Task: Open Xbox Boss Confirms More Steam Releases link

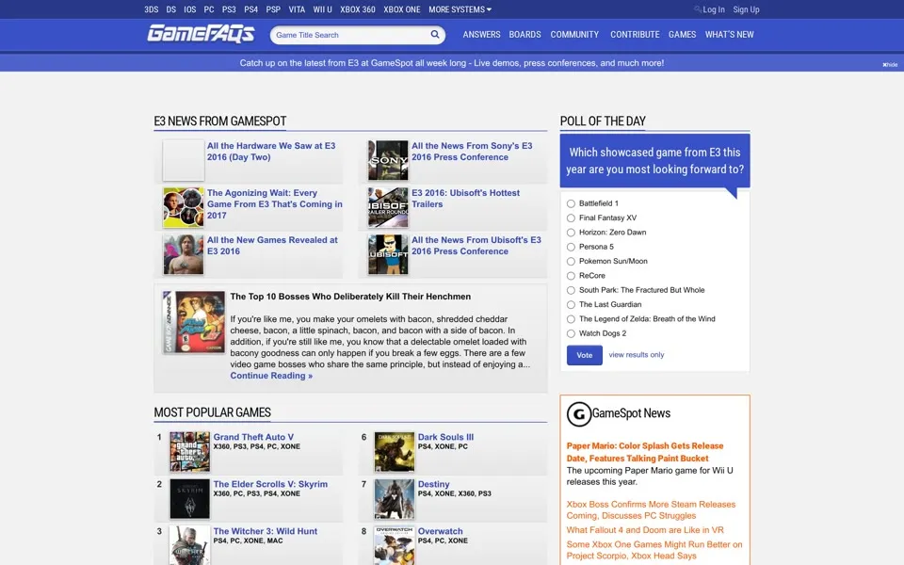Action: tap(651, 509)
